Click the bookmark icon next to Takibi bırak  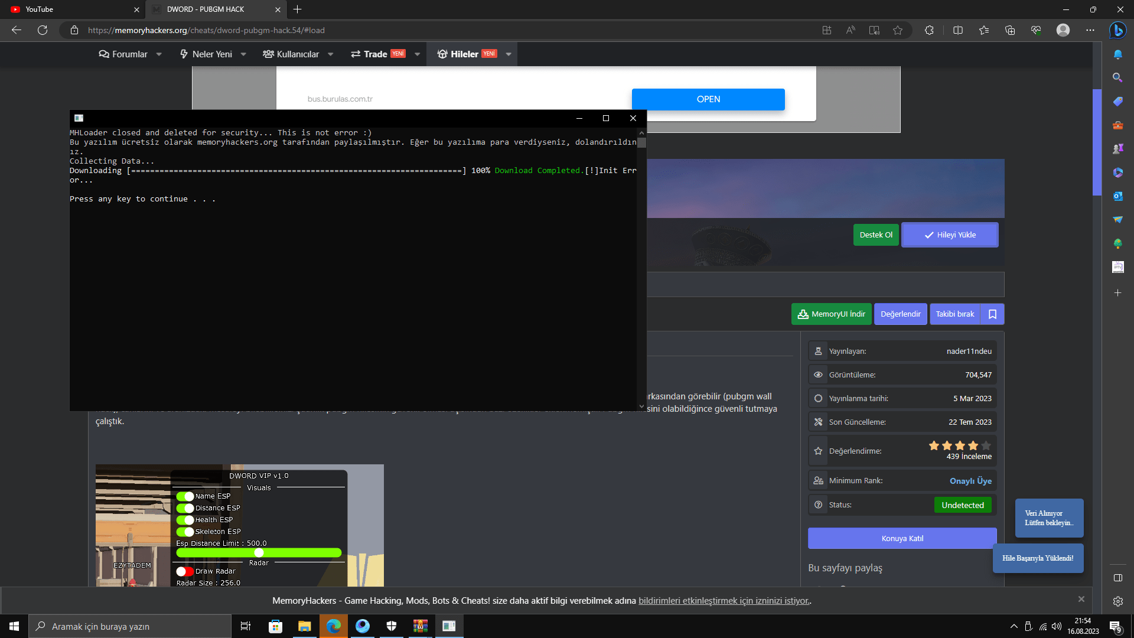click(993, 314)
